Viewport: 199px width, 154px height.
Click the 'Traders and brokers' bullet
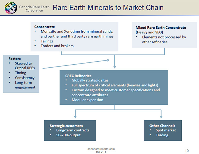(57, 46)
